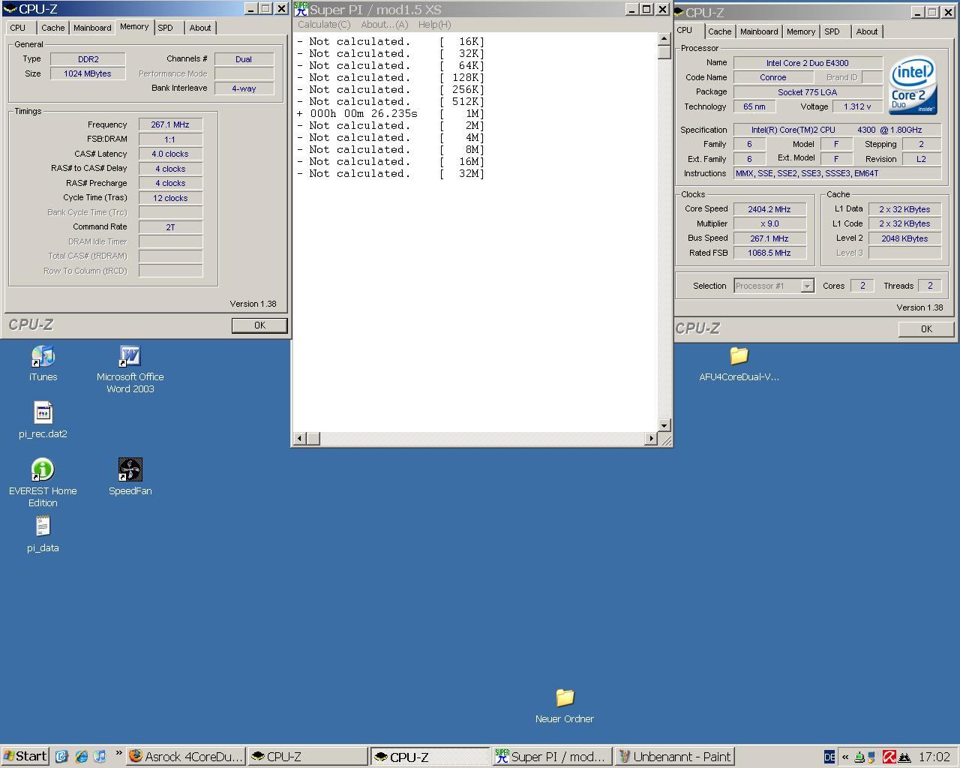Switch to Unbenannt - Paint taskbar button
The width and height of the screenshot is (960, 768).
coord(673,756)
